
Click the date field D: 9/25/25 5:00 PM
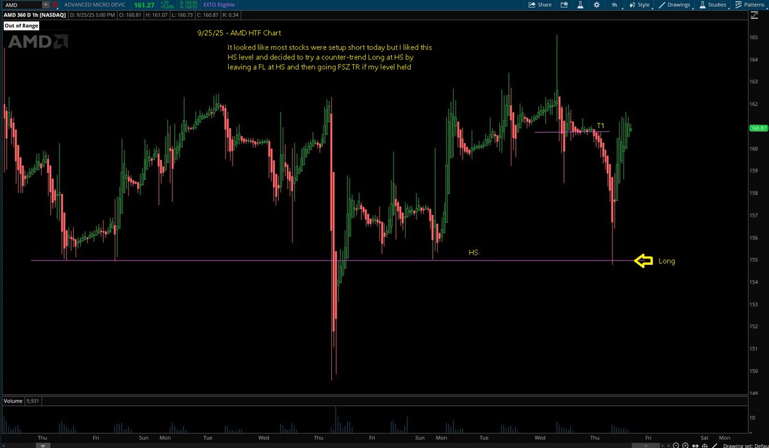92,15
